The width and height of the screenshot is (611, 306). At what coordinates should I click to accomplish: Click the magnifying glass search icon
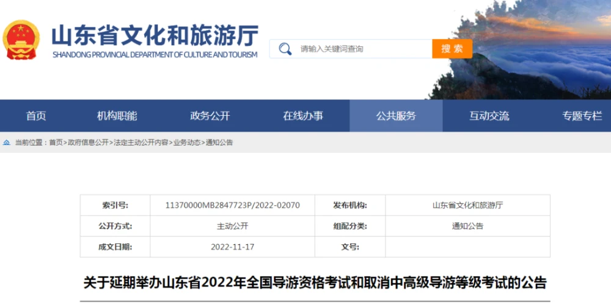point(285,49)
